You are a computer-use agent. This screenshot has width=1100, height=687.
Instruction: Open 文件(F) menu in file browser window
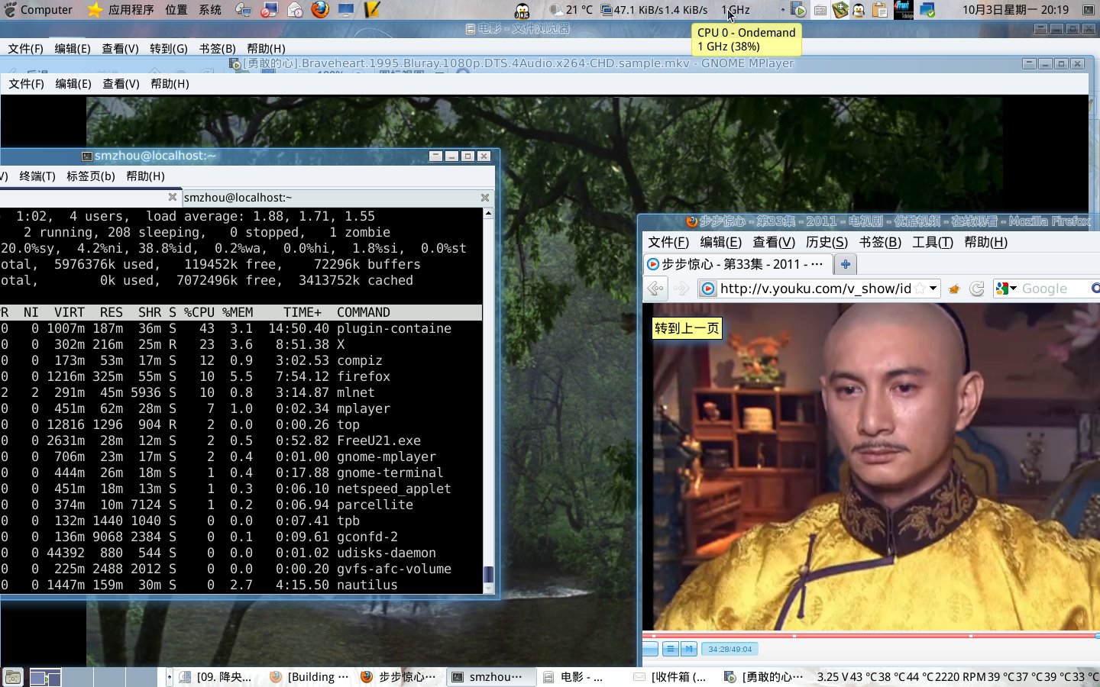pos(25,48)
